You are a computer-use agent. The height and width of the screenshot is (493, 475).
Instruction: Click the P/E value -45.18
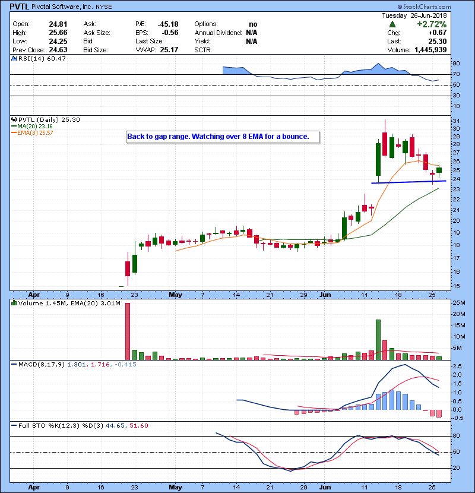point(168,24)
